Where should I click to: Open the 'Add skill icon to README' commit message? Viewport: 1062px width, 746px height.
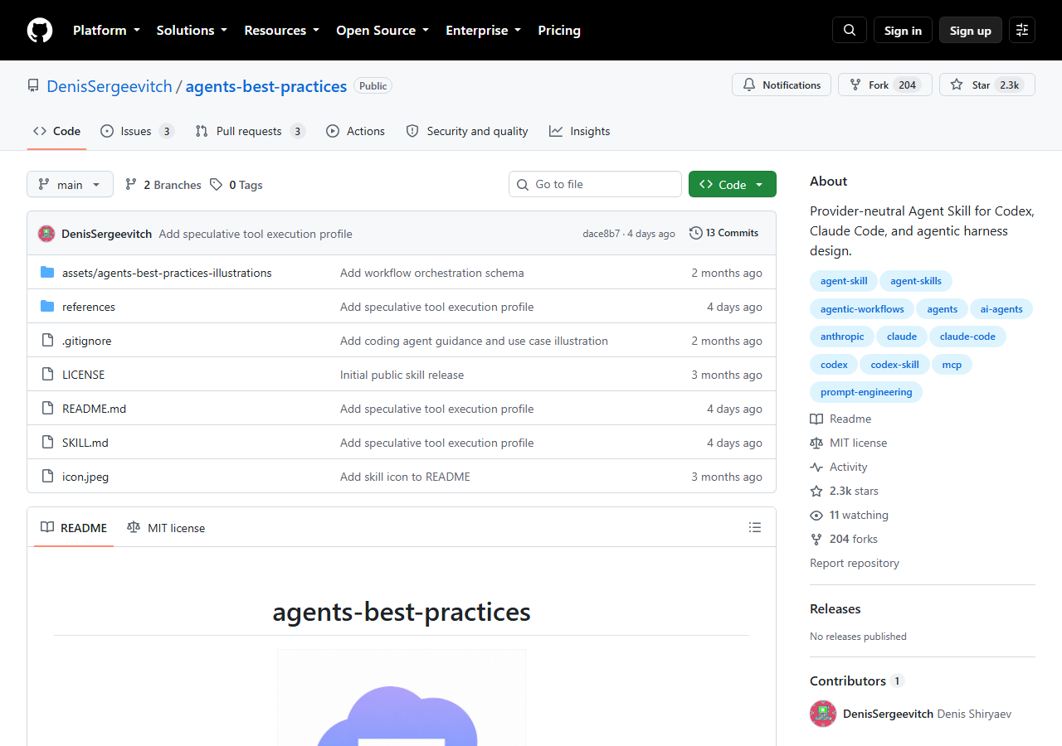tap(405, 477)
